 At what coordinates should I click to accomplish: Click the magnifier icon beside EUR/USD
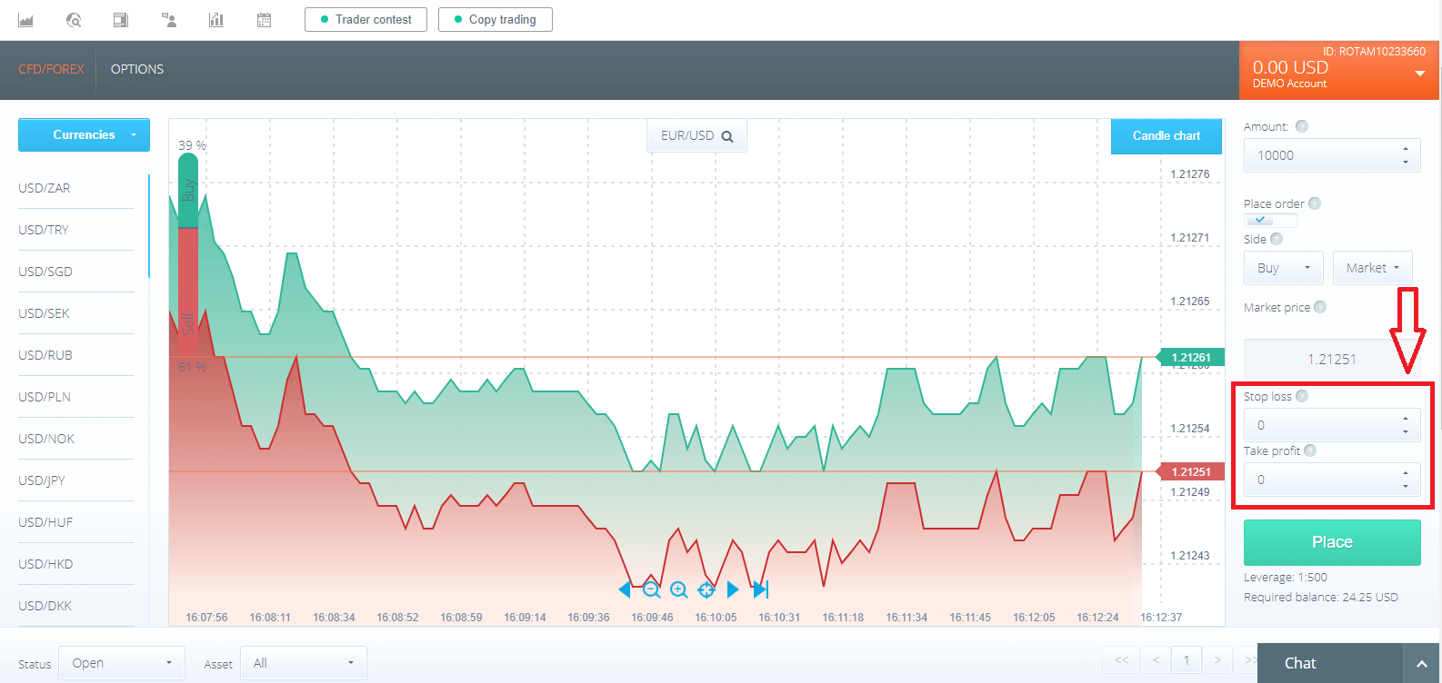[x=727, y=136]
